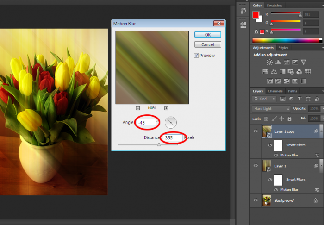324x225 pixels.
Task: Hide Smart Filters of Layer 1
Action: (270, 179)
